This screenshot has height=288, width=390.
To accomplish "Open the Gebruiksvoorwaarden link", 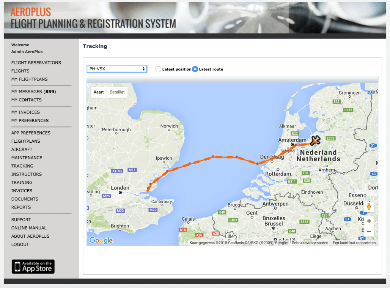I will [x=310, y=243].
